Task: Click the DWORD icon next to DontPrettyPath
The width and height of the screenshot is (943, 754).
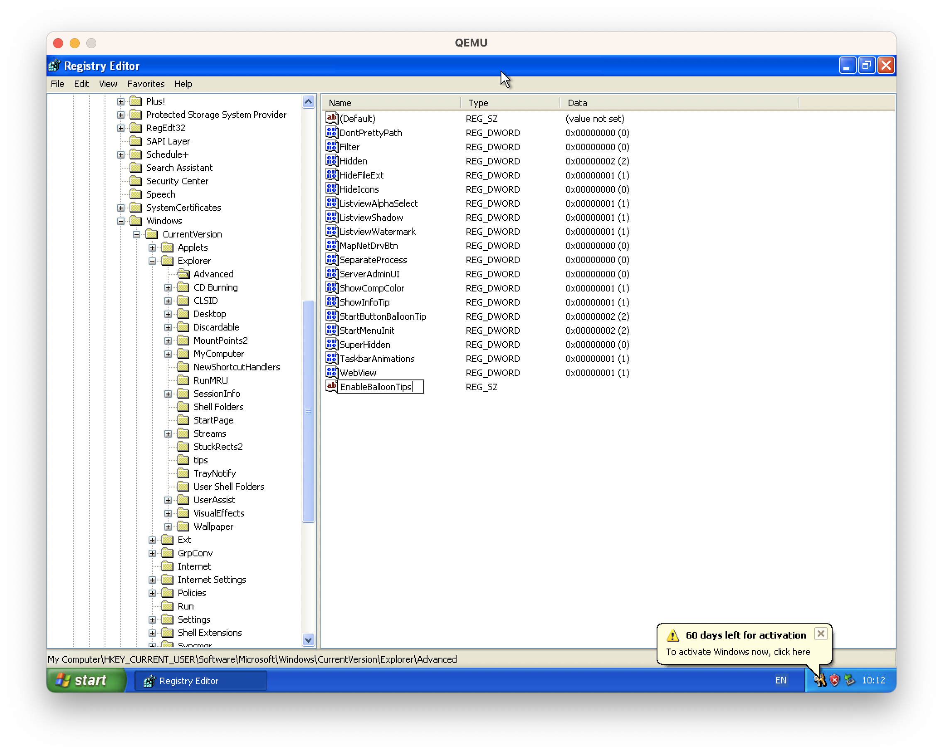Action: coord(332,132)
